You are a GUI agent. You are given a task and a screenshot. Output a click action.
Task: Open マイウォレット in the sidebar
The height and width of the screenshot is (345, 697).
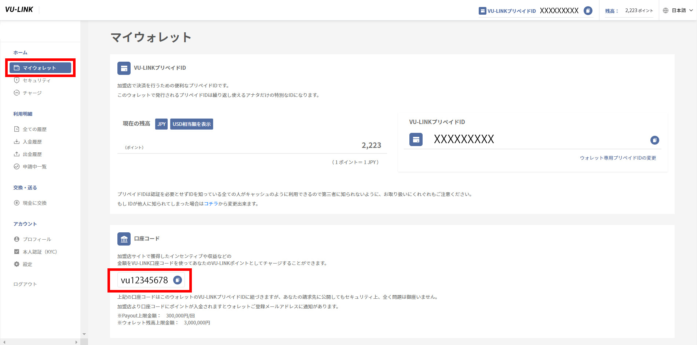point(40,68)
